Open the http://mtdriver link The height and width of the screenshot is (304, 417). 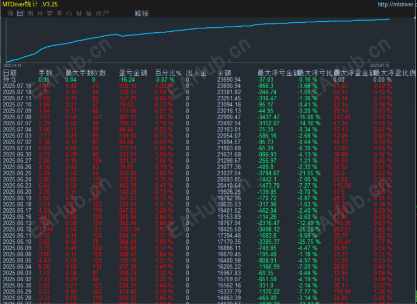pyautogui.click(x=397, y=4)
